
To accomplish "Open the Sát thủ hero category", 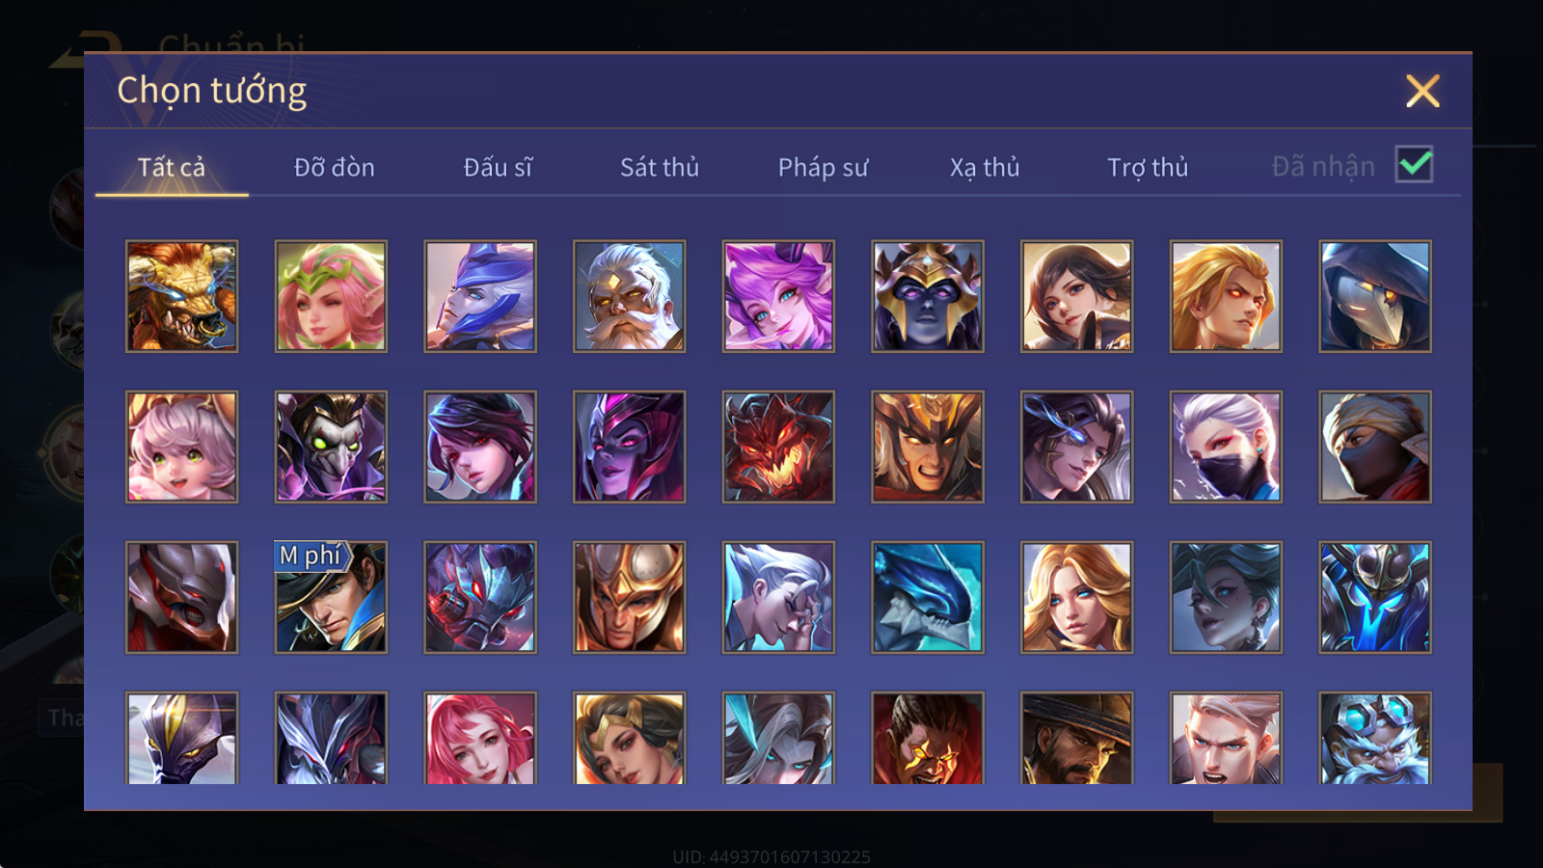I will (660, 168).
